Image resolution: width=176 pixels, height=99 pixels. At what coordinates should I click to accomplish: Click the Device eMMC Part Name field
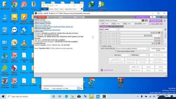[123, 21]
